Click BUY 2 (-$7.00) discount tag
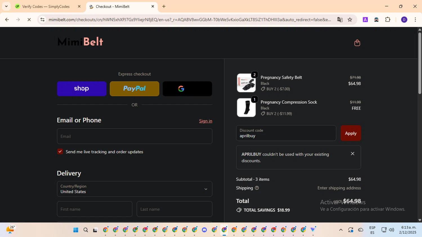422x237 pixels. pyautogui.click(x=275, y=89)
